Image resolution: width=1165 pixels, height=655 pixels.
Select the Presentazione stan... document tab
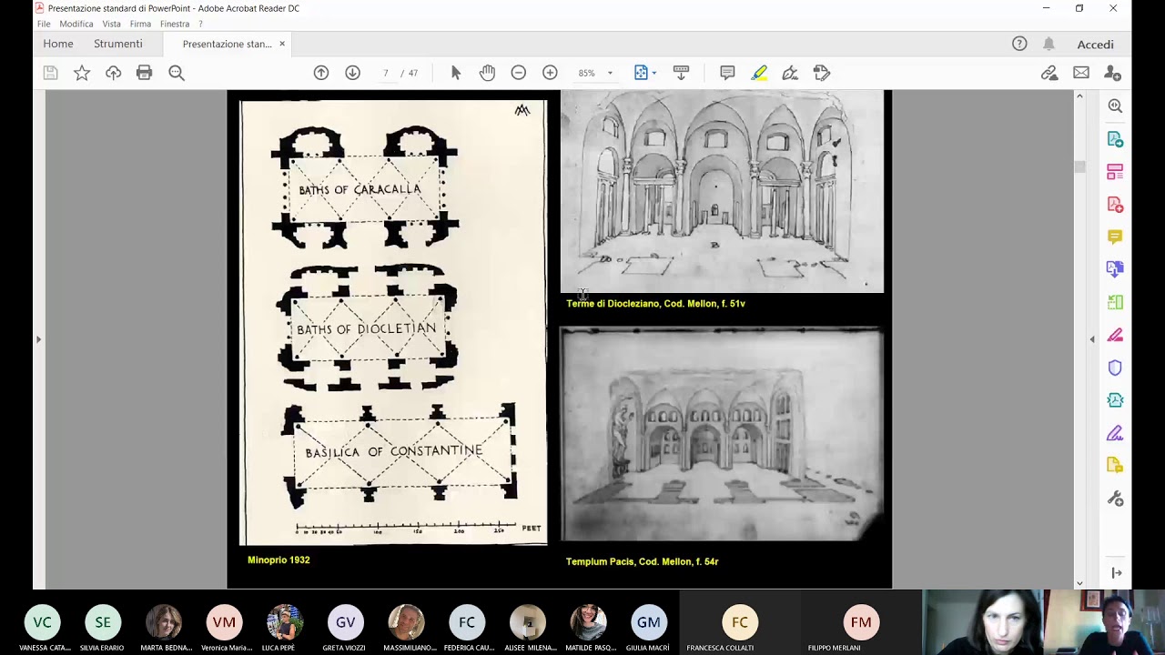[227, 44]
